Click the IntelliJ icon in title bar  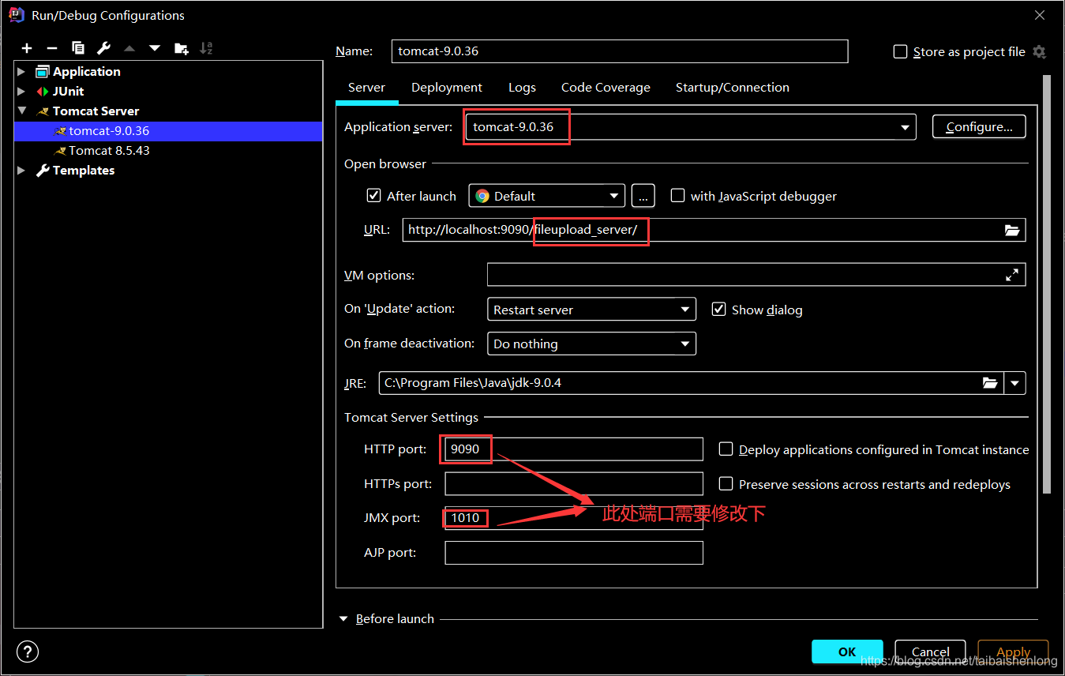click(x=16, y=15)
